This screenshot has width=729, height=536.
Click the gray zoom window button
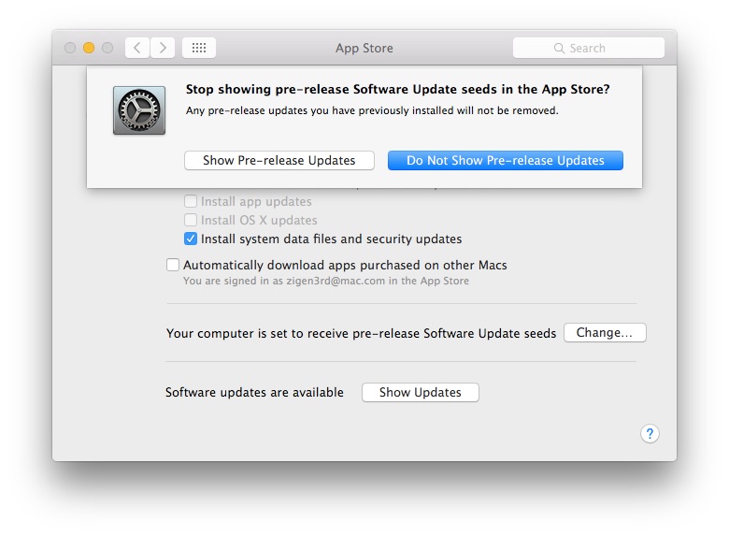(107, 48)
